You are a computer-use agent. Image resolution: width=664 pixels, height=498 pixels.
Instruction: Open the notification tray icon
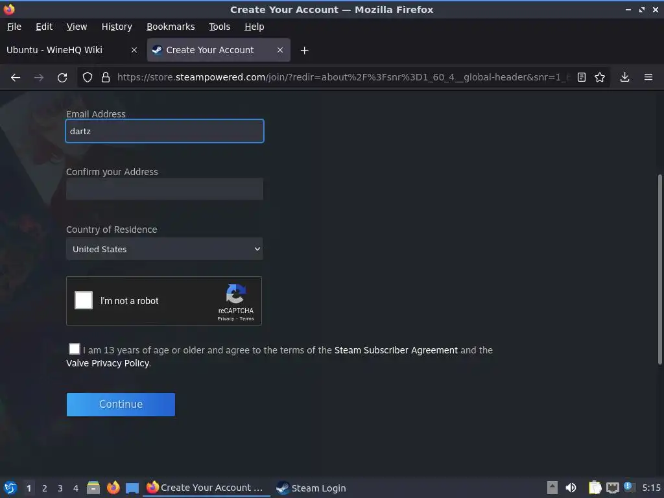pyautogui.click(x=629, y=487)
